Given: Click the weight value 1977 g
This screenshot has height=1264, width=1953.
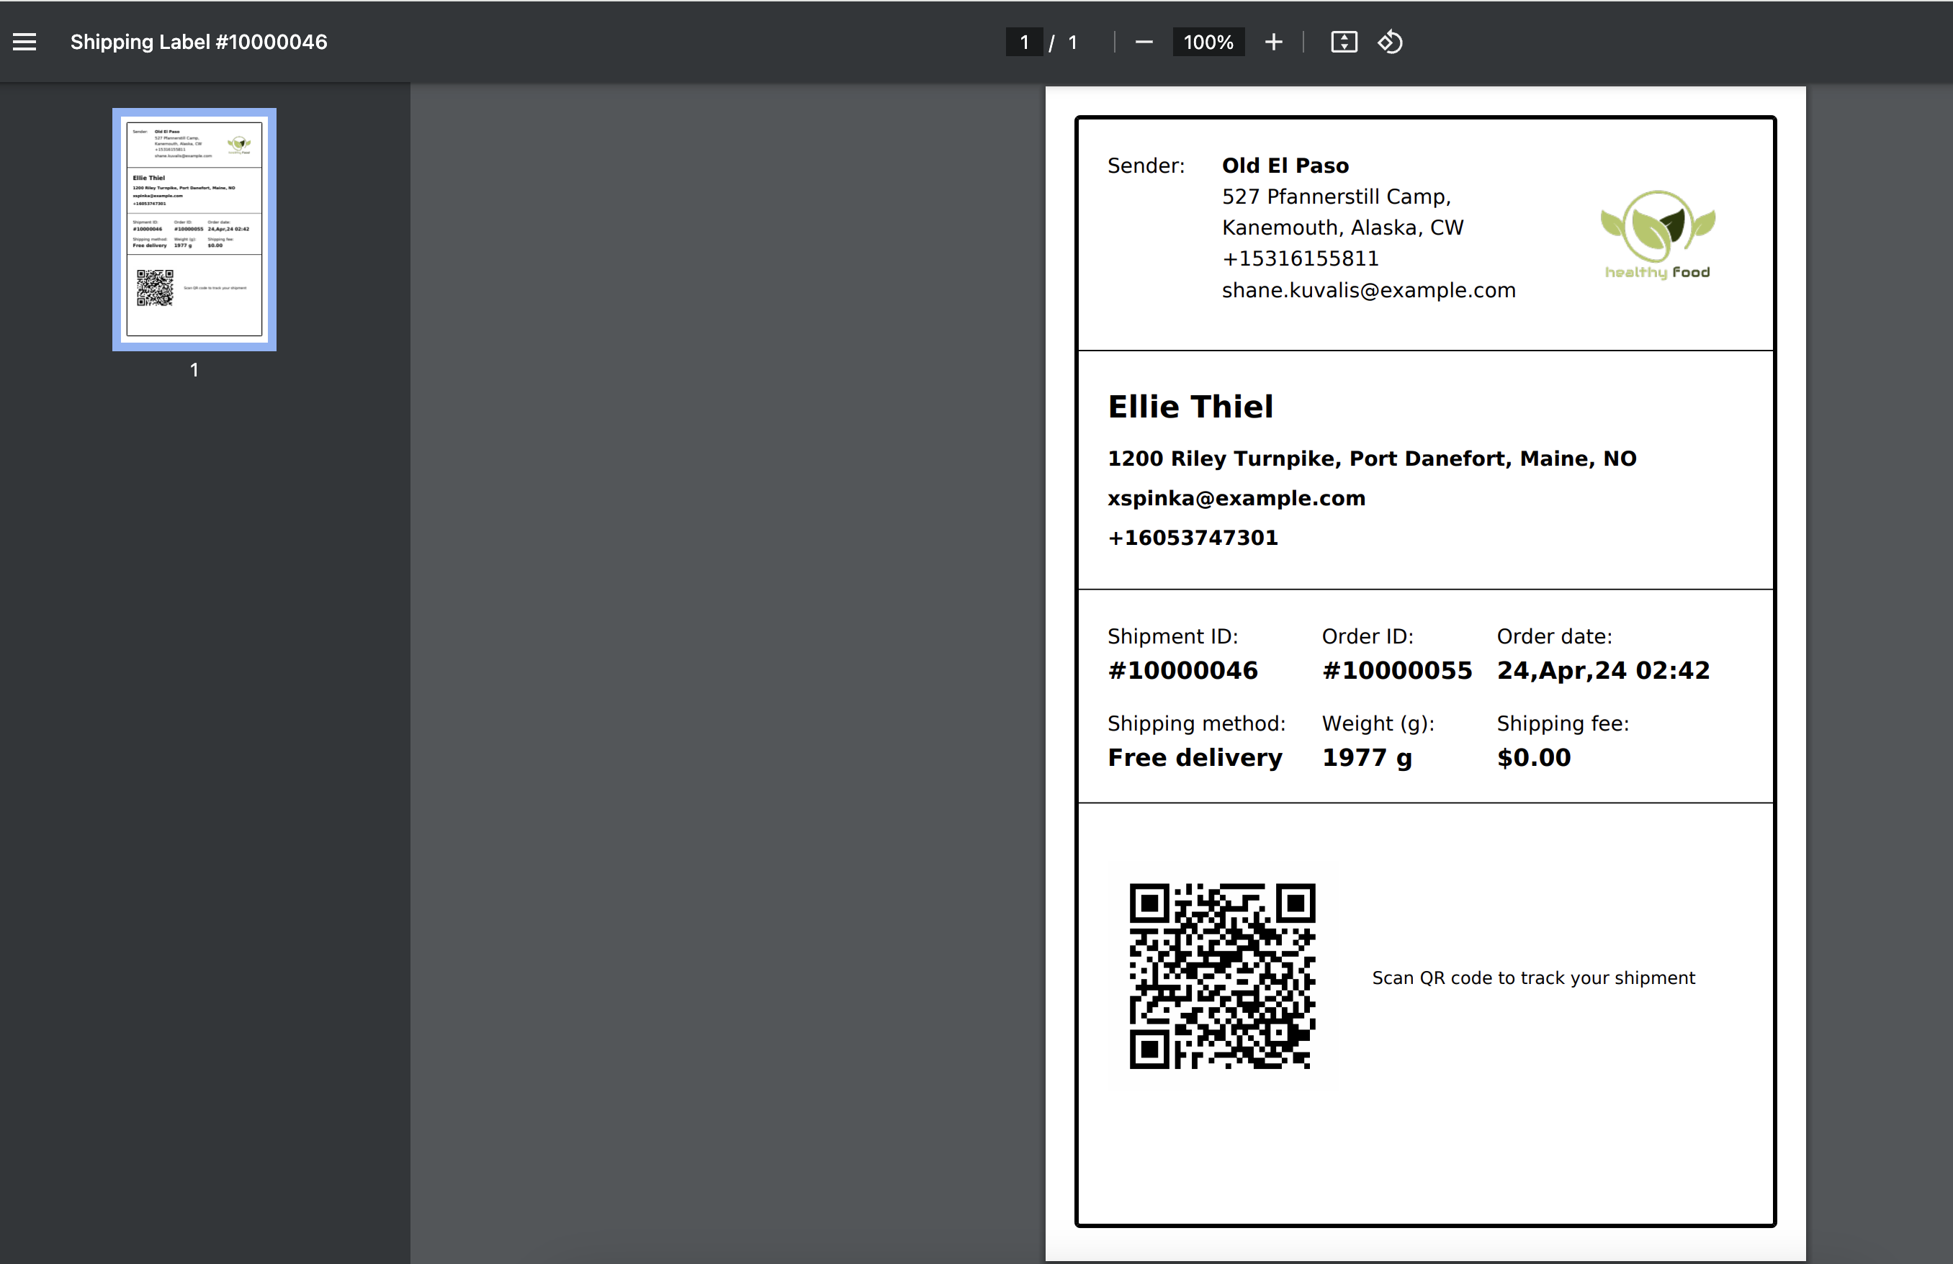Looking at the screenshot, I should pyautogui.click(x=1367, y=757).
